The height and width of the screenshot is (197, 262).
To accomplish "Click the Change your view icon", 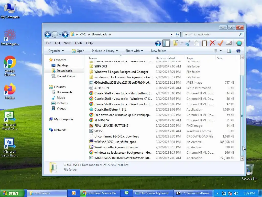I will tap(215, 51).
